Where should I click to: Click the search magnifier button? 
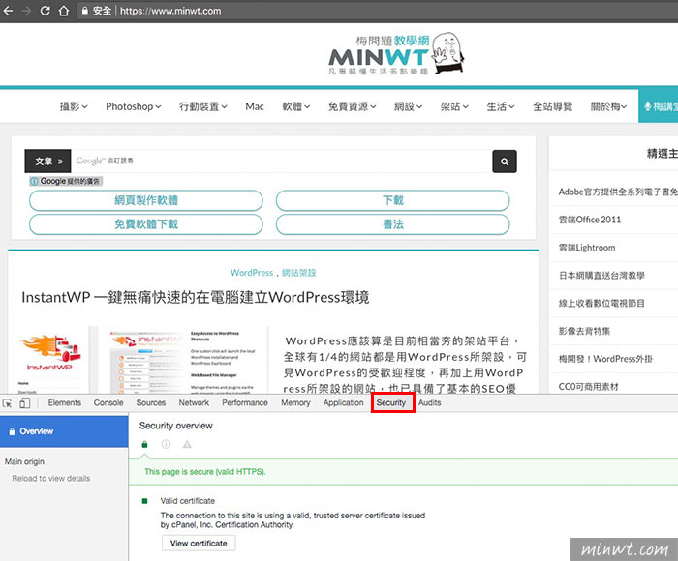click(505, 162)
